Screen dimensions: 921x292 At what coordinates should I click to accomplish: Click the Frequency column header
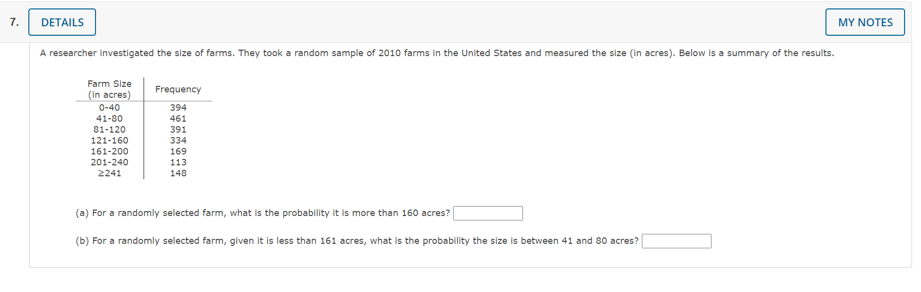tap(178, 89)
